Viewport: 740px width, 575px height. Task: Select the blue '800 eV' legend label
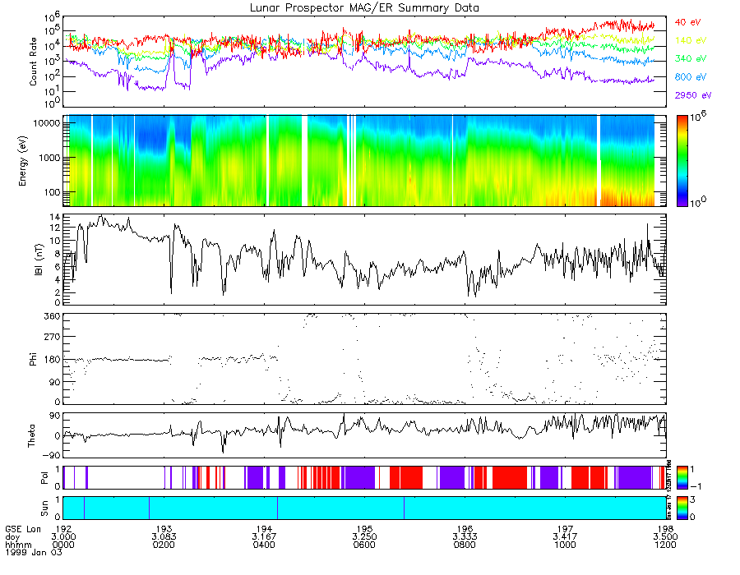coord(691,77)
